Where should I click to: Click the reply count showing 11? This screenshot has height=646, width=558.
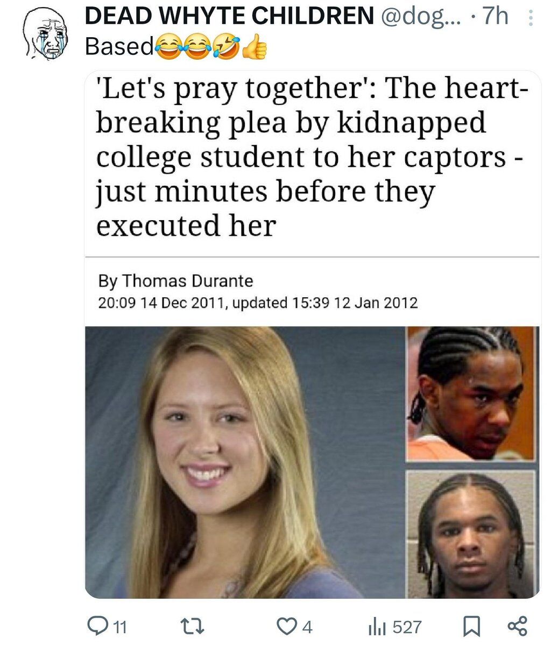coord(120,627)
